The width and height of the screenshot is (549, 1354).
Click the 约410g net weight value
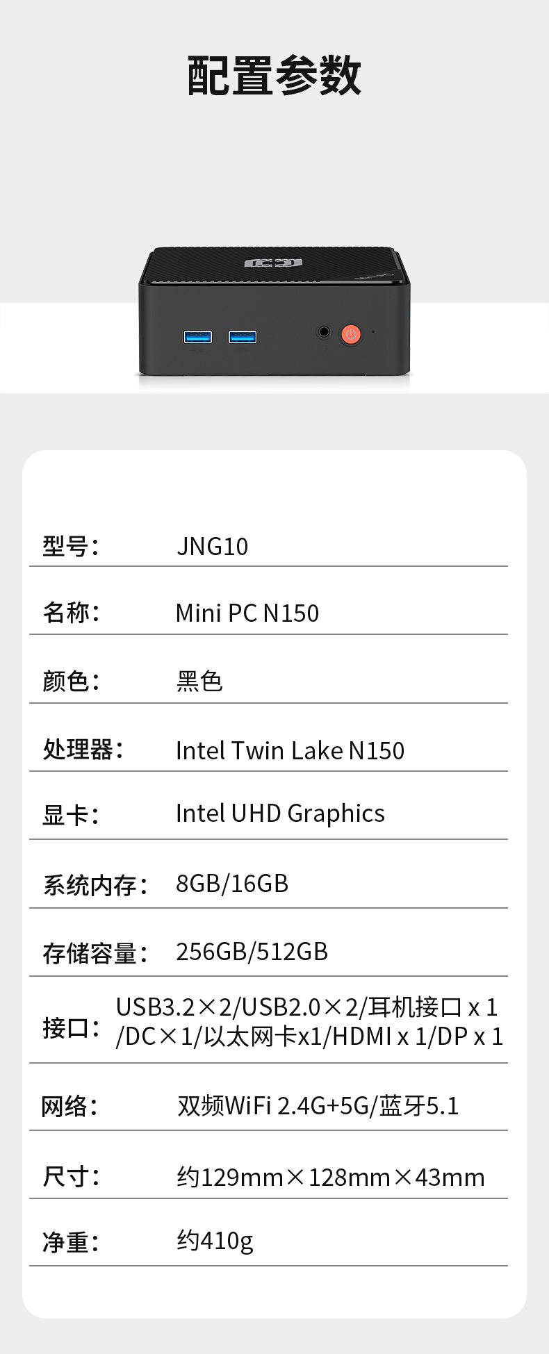[x=215, y=1241]
